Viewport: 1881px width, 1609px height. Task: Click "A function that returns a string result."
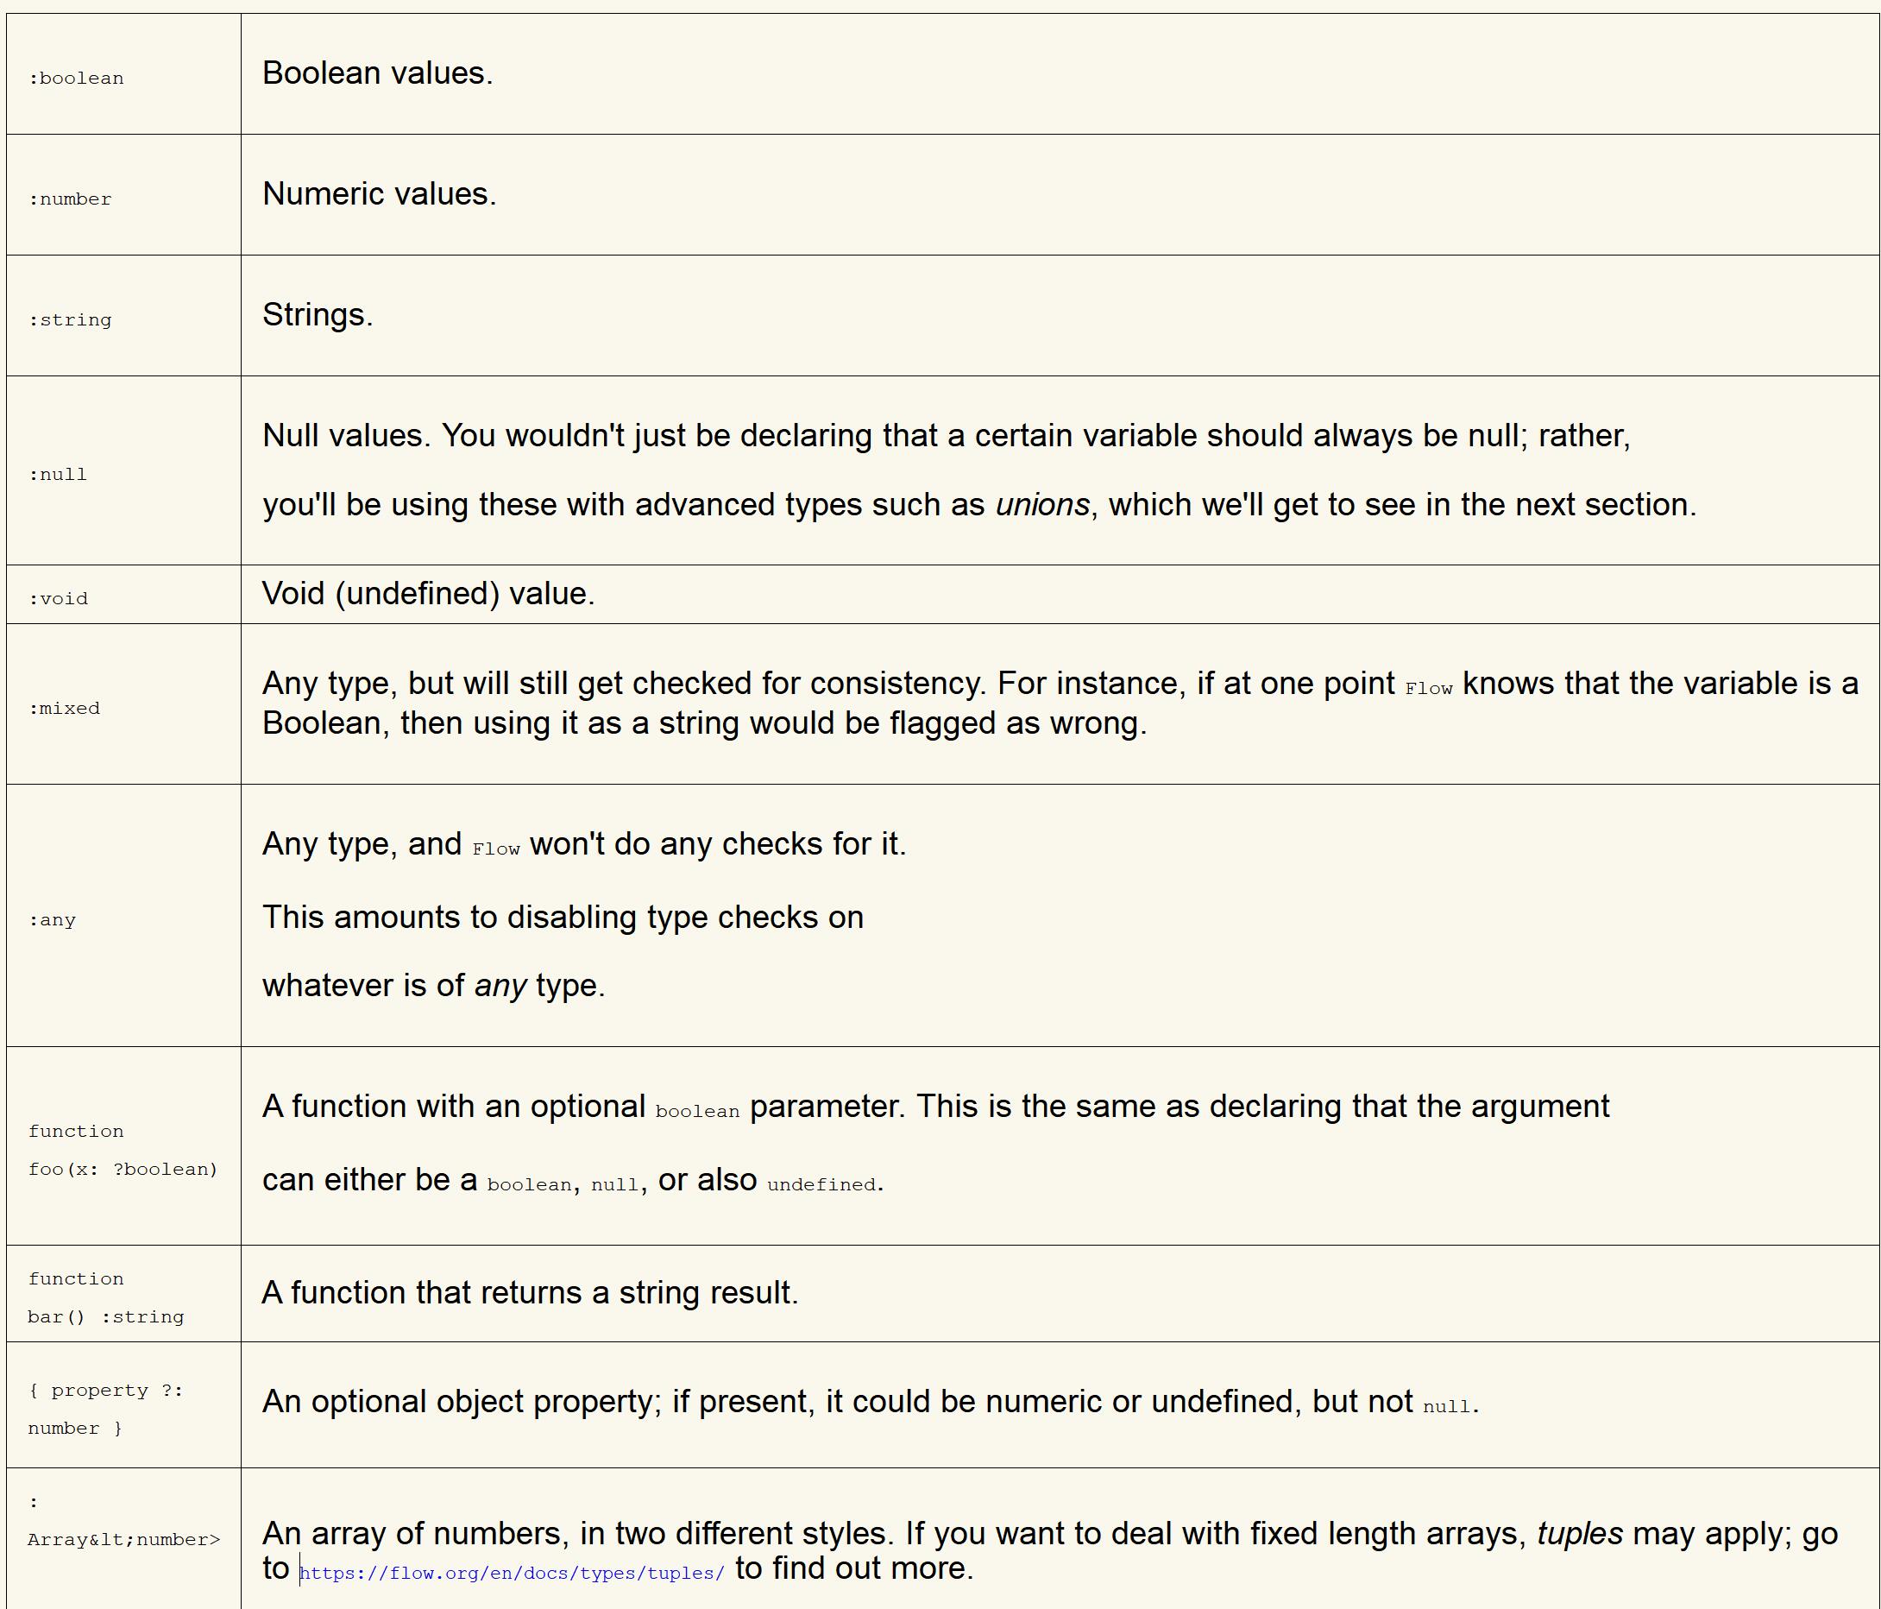[530, 1293]
